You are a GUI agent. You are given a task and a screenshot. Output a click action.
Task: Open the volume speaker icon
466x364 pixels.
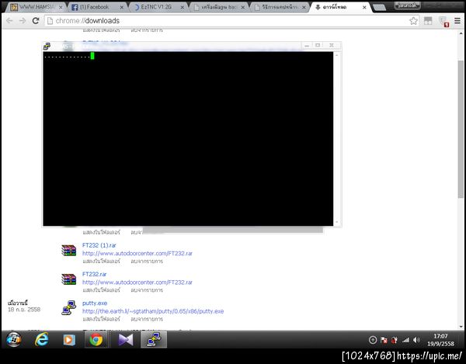(416, 340)
